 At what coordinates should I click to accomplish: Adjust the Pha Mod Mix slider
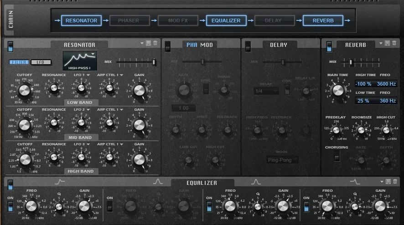click(x=202, y=62)
